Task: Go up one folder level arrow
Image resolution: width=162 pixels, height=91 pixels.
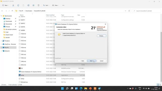Action: [12, 11]
